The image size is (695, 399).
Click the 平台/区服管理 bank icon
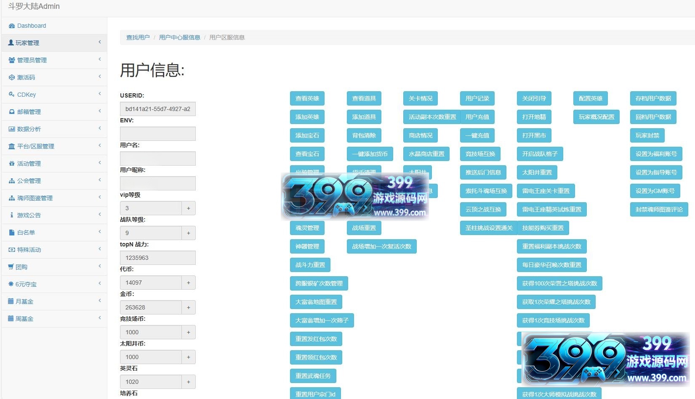[x=12, y=146]
